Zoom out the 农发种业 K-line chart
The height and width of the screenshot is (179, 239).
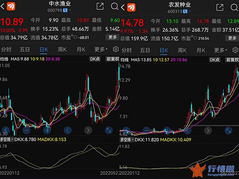click(x=146, y=130)
